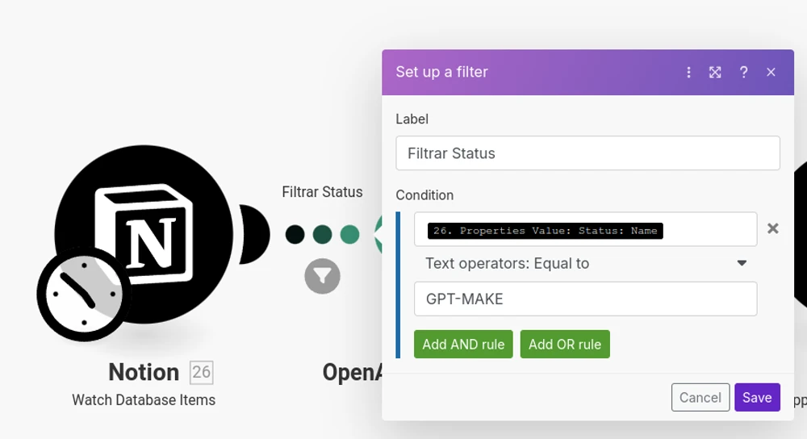The image size is (807, 439).
Task: Click the Watch Database Items caption
Action: click(144, 400)
